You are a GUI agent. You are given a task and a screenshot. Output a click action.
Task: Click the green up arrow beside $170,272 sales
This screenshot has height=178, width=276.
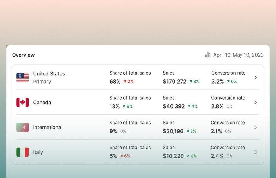(191, 82)
